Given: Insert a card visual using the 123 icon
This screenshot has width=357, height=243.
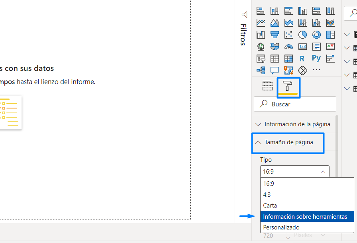Looking at the screenshot, I should point(302,47).
